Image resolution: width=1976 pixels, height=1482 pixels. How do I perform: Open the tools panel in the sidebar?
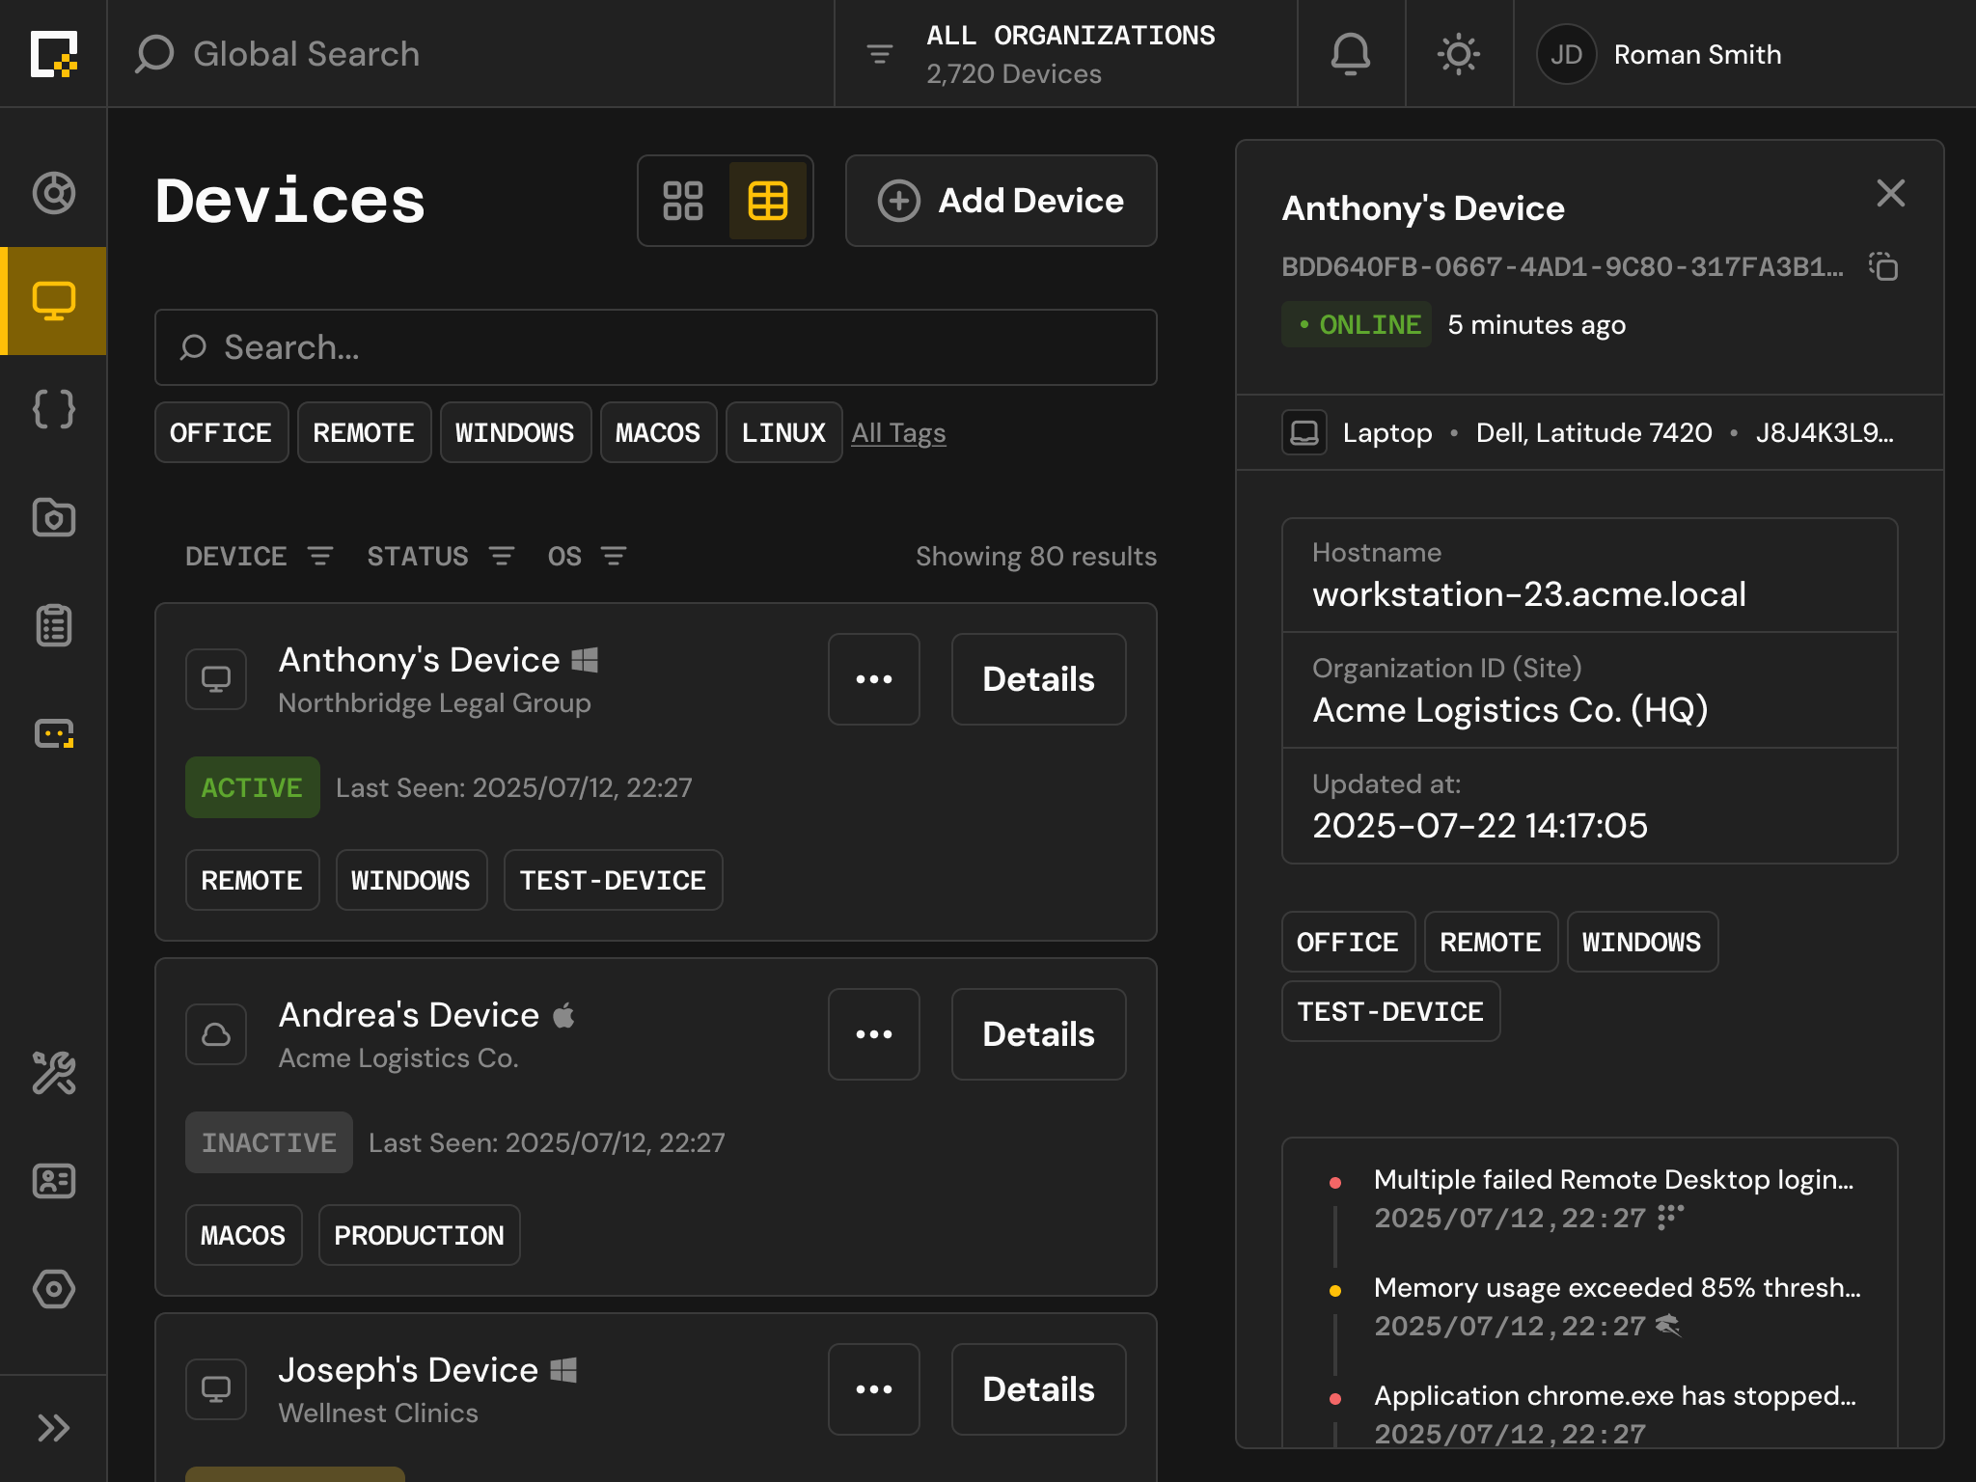pos(55,1072)
